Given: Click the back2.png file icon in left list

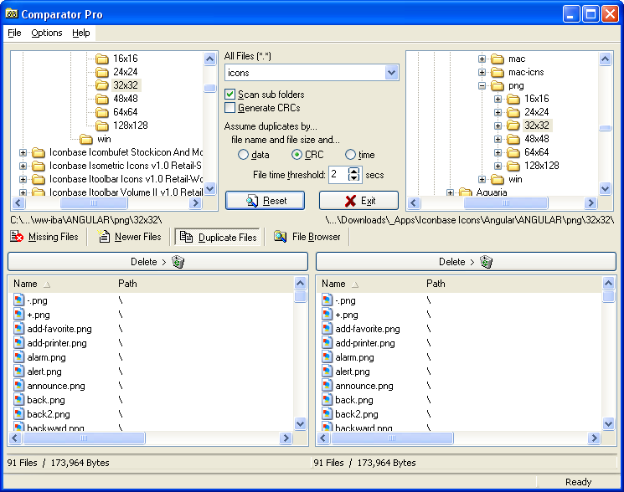Looking at the screenshot, I should (x=18, y=414).
